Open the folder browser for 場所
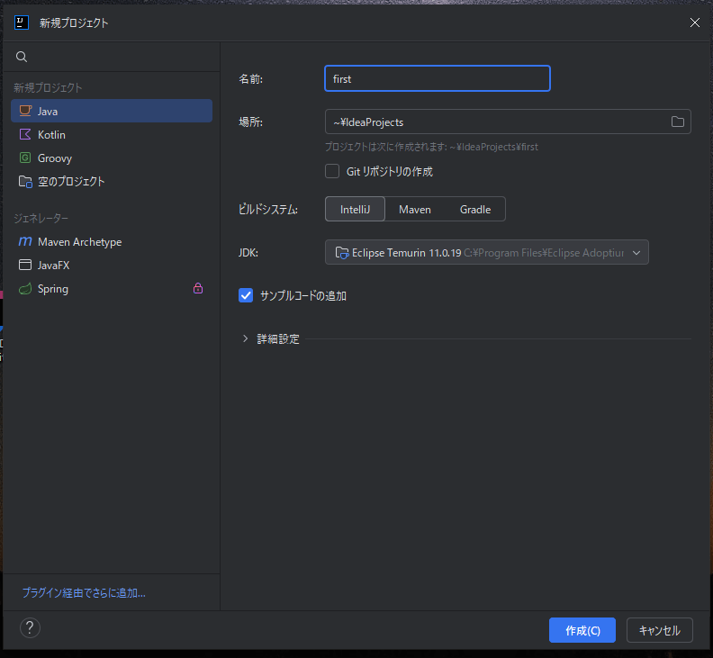Viewport: 713px width, 658px height. (678, 122)
